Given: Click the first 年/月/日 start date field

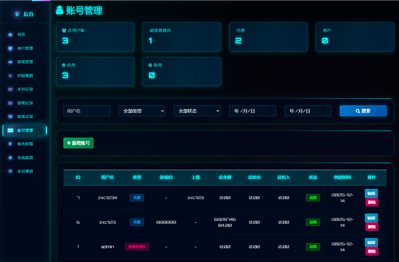Looking at the screenshot, I should coord(252,111).
